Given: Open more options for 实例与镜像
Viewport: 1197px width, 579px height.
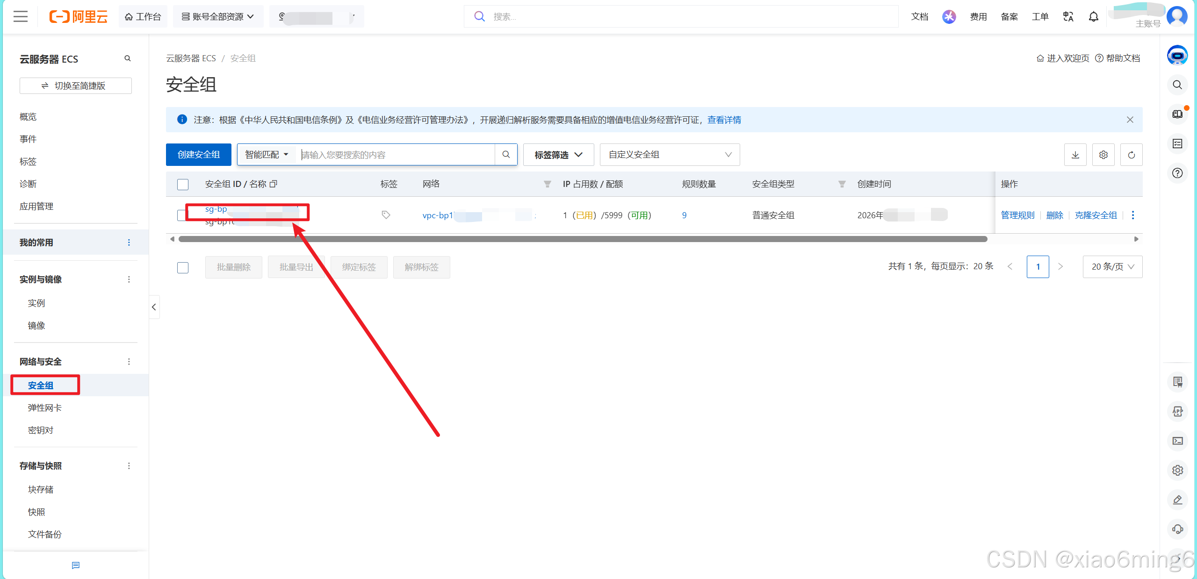Looking at the screenshot, I should click(129, 279).
